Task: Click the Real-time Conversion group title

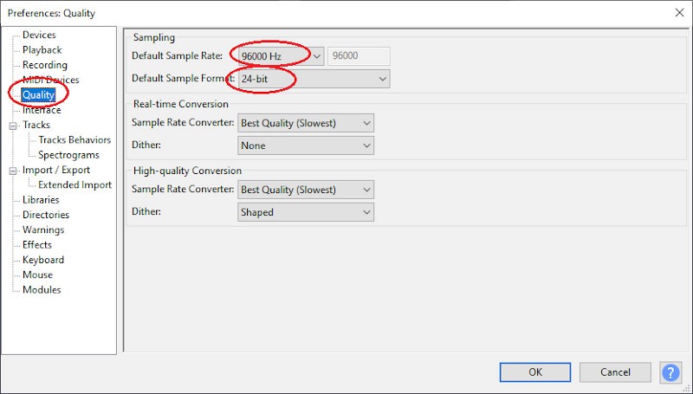Action: click(181, 104)
